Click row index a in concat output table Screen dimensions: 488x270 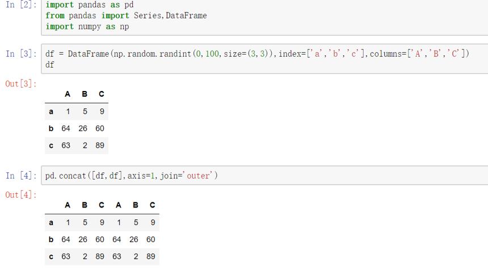51,223
